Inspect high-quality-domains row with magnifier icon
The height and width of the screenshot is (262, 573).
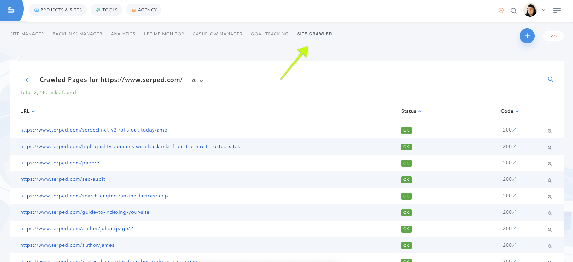pyautogui.click(x=550, y=148)
